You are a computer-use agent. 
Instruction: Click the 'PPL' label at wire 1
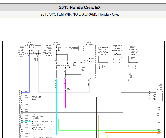[x=159, y=107]
